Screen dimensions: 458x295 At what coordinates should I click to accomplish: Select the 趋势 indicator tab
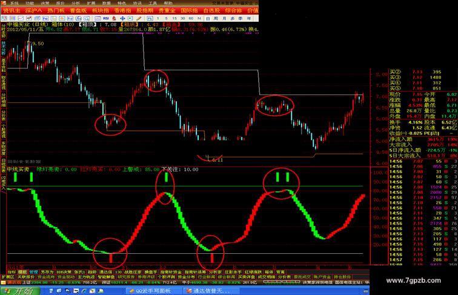coord(91,272)
